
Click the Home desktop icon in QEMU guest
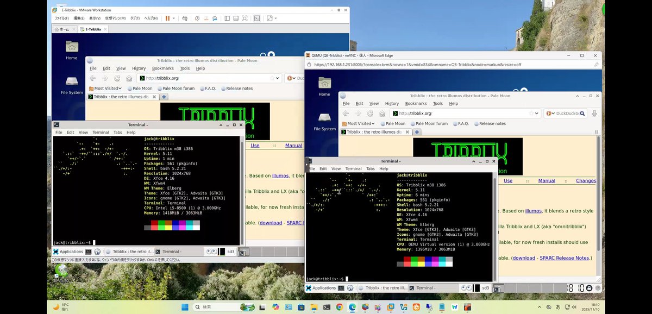(324, 86)
